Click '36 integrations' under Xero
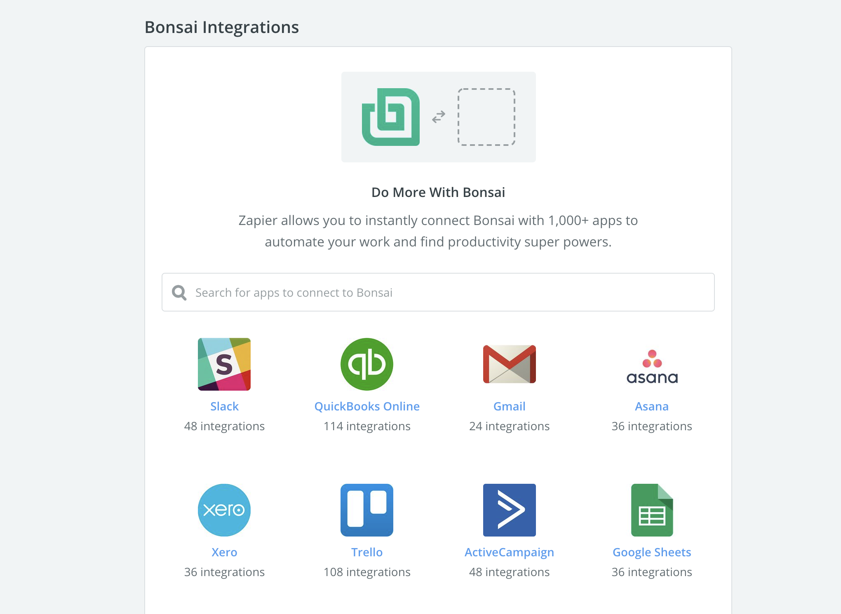Viewport: 841px width, 614px height. 224,572
